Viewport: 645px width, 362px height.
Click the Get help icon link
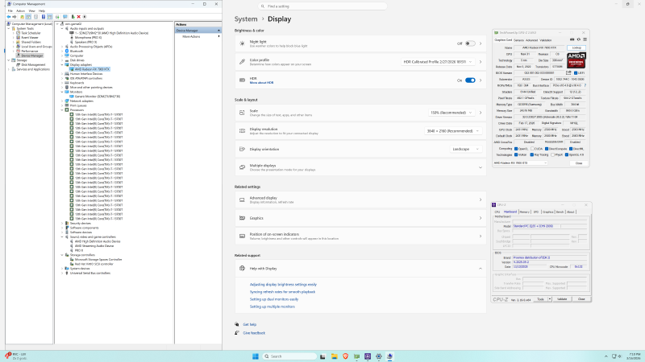click(237, 324)
